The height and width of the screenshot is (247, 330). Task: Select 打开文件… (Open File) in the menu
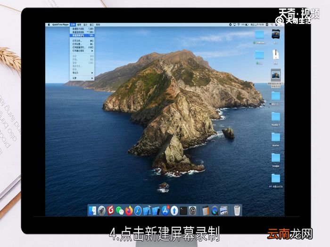[82, 41]
